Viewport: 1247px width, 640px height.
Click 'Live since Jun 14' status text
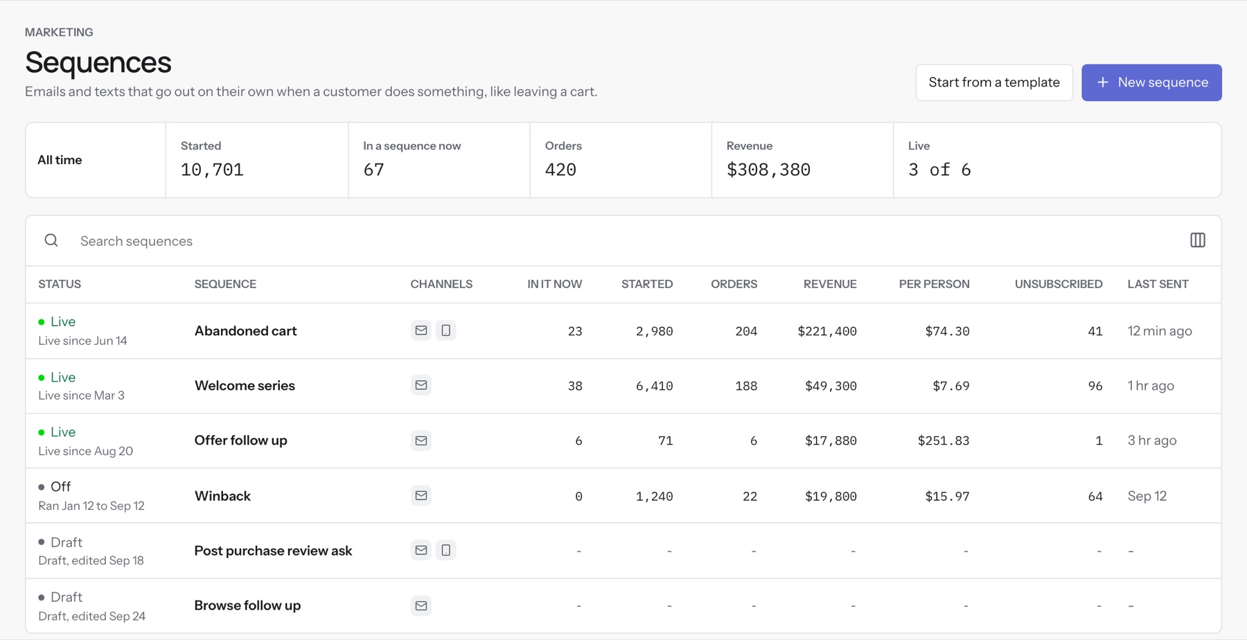point(82,341)
